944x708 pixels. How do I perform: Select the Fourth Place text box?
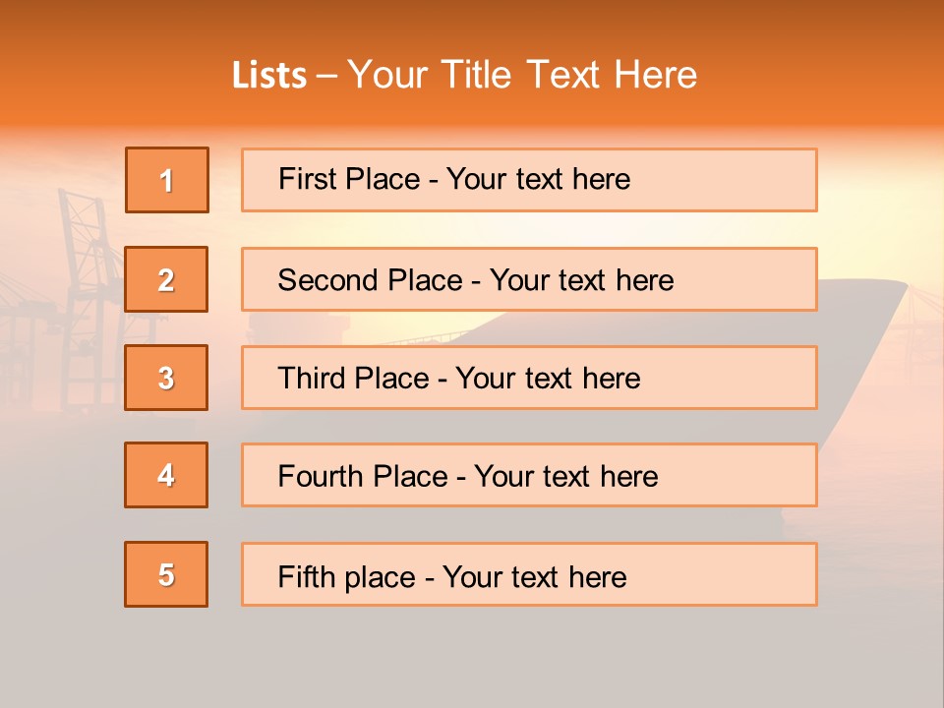click(x=529, y=475)
